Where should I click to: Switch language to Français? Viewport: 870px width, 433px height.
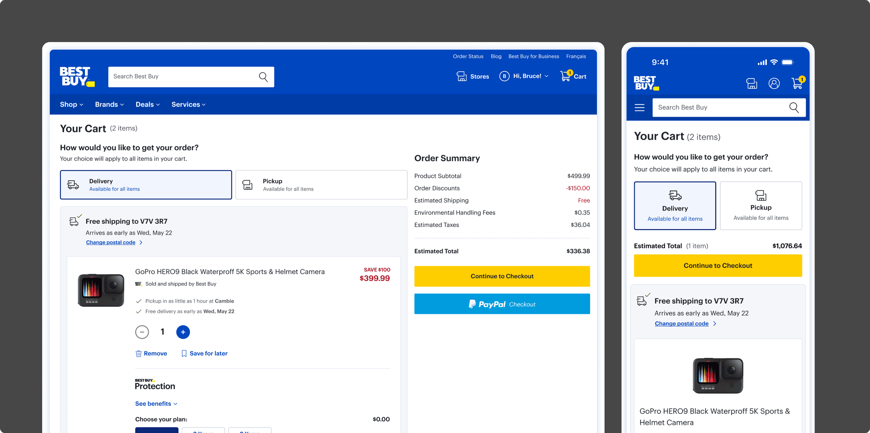[x=576, y=56]
